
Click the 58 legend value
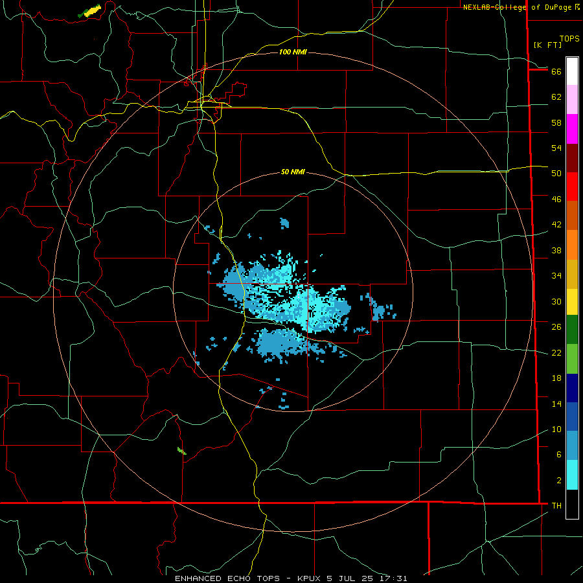tap(556, 122)
